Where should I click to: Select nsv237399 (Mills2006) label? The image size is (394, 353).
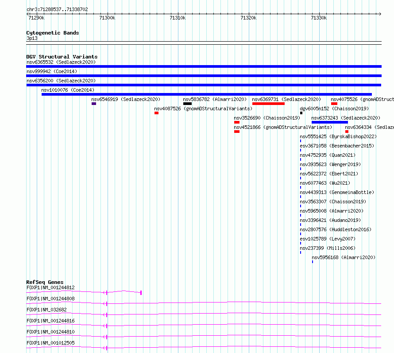point(328,248)
